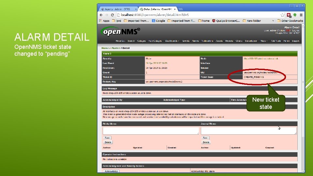This screenshot has height=176, width=313.
Task: Open Support in navigation bar
Action: coord(296,41)
